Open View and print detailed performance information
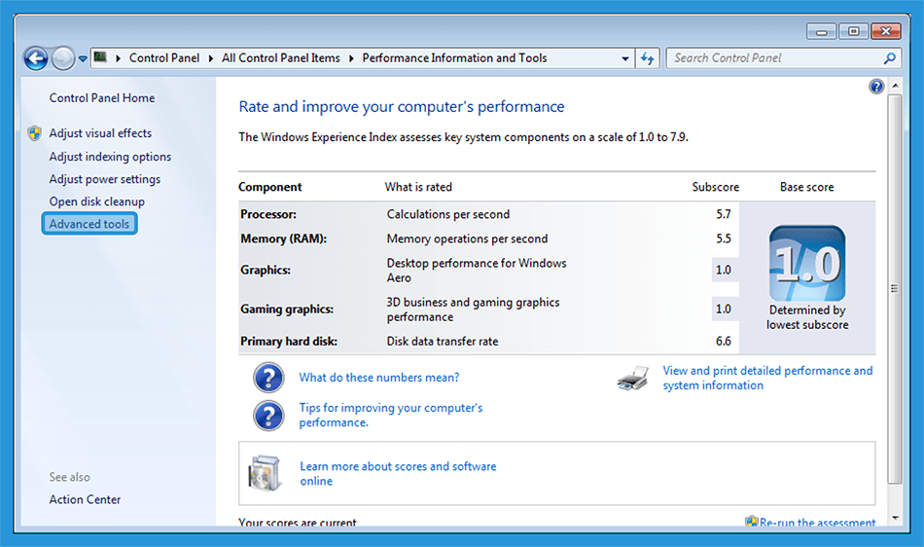924x547 pixels. (767, 378)
